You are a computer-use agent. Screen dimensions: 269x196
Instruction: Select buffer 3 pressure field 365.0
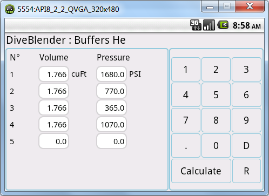pos(112,107)
